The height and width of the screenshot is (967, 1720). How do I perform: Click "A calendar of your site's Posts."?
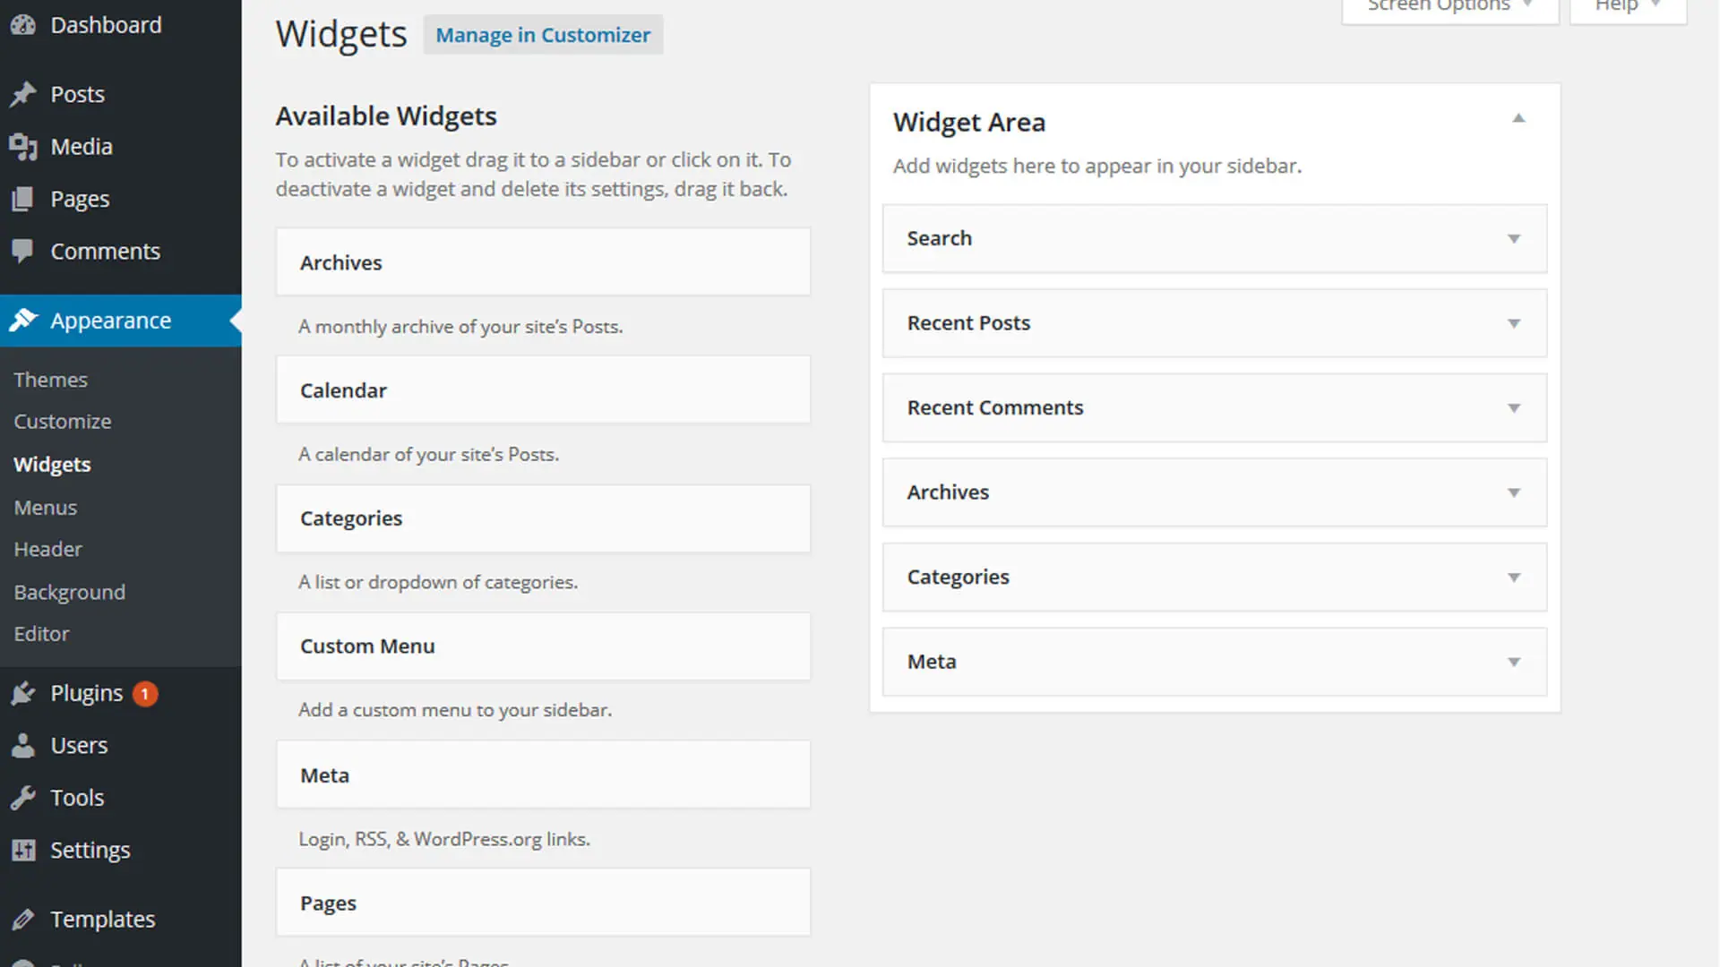(x=428, y=455)
